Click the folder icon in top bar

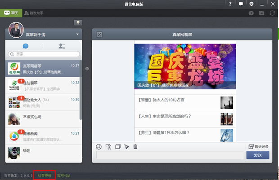[261, 13]
